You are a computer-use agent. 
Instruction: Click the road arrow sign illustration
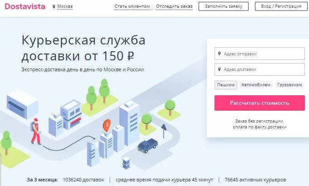pyautogui.click(x=164, y=131)
